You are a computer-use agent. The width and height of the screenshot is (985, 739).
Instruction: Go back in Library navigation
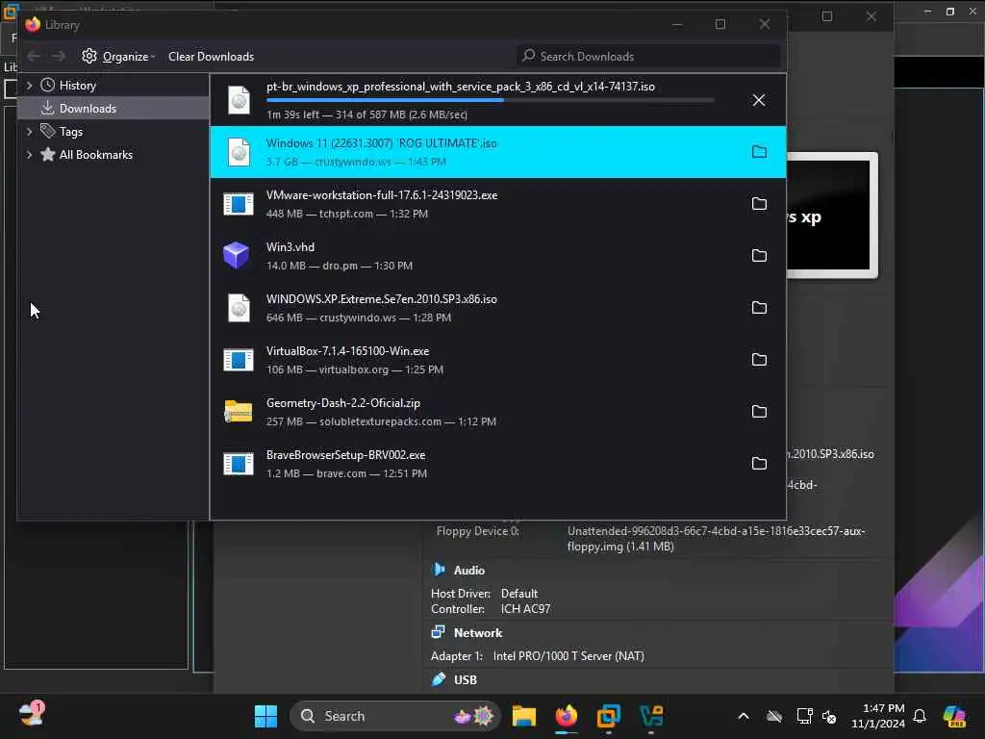34,57
